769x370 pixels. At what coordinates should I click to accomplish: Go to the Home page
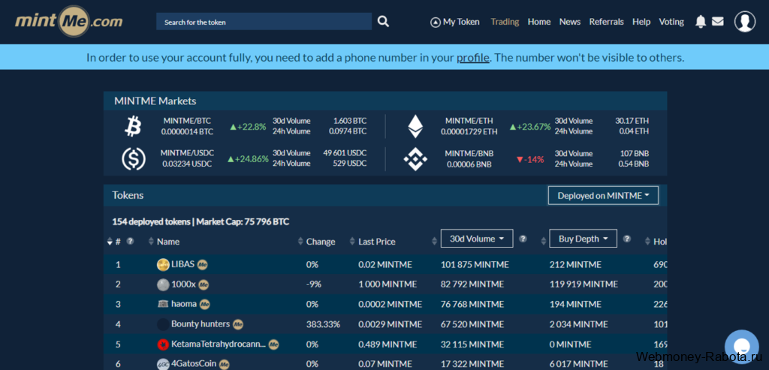539,22
